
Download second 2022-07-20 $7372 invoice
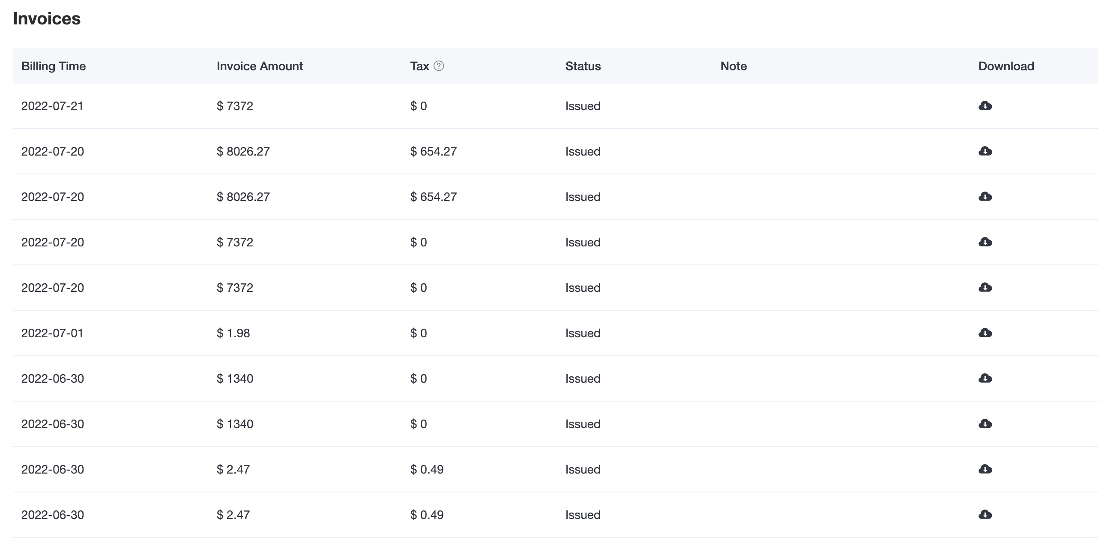point(985,288)
